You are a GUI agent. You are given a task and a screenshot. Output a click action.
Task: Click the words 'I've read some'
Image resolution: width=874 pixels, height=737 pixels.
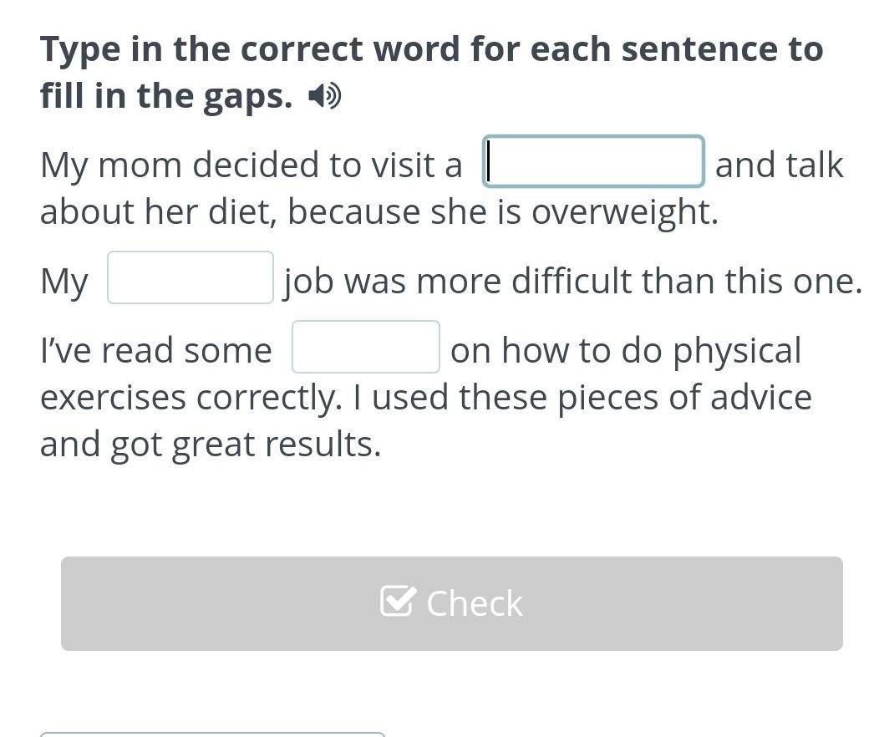pos(156,351)
